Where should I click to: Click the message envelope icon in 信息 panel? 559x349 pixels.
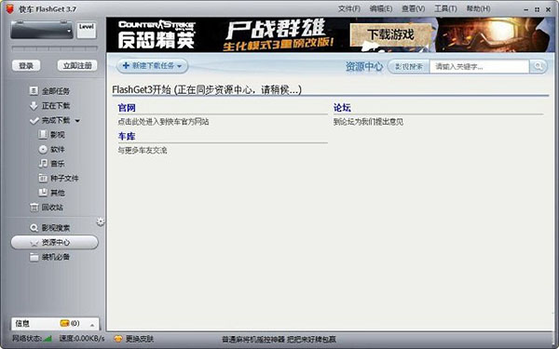(x=64, y=323)
